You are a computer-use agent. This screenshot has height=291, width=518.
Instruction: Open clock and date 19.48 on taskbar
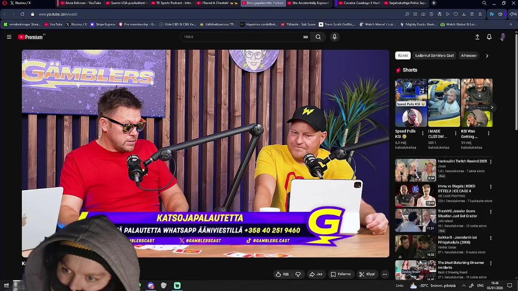(x=495, y=285)
